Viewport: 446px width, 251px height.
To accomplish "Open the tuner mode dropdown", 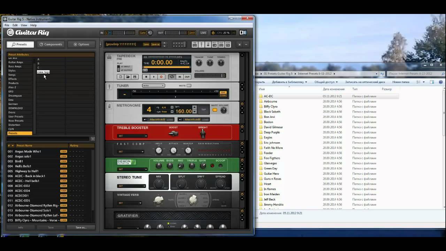I will 153,85.
